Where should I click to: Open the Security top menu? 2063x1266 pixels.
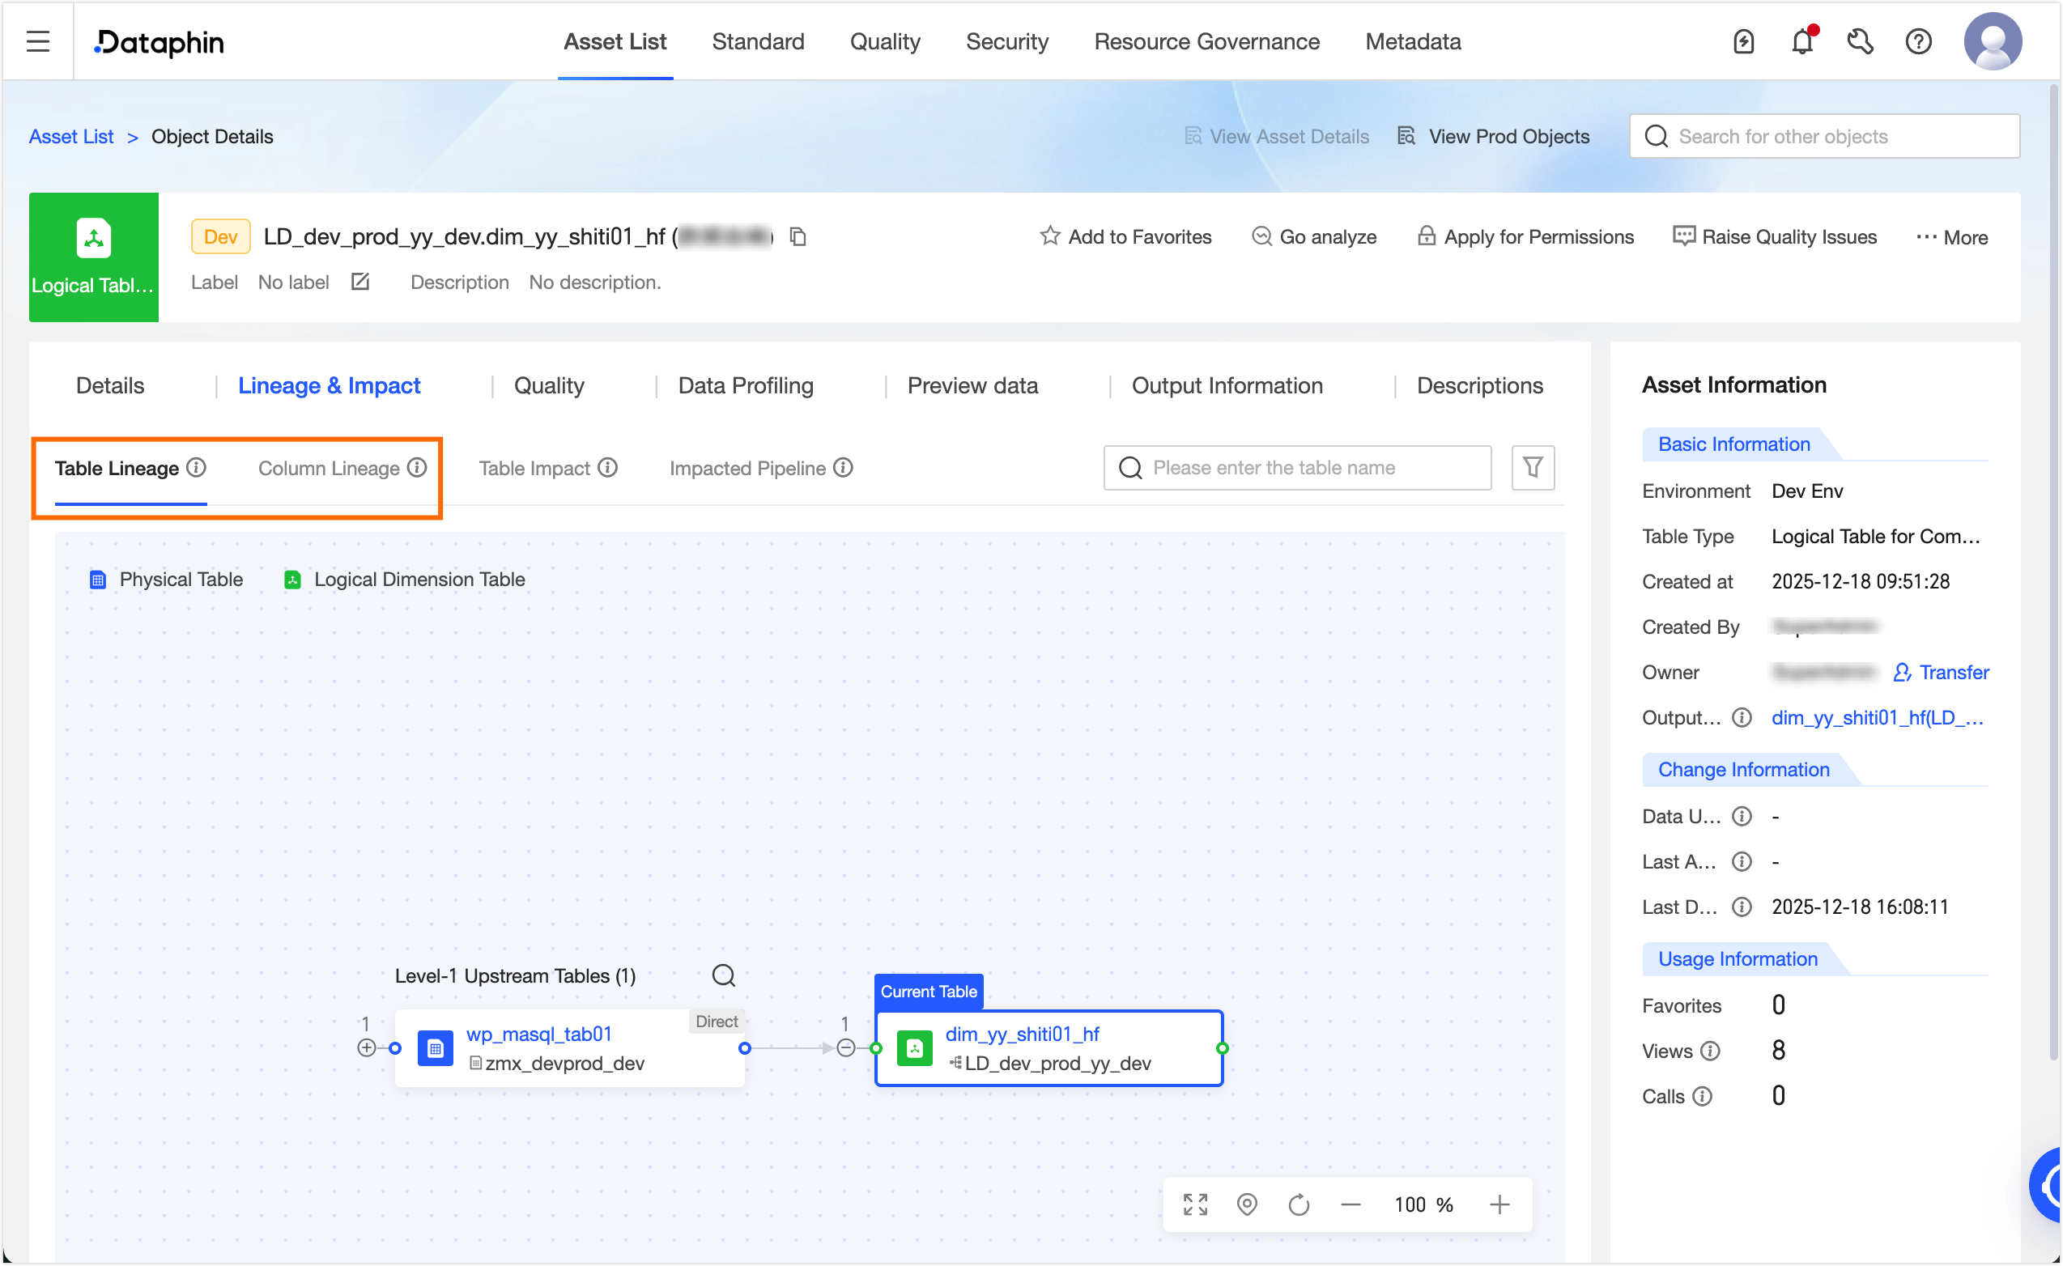tap(1007, 41)
